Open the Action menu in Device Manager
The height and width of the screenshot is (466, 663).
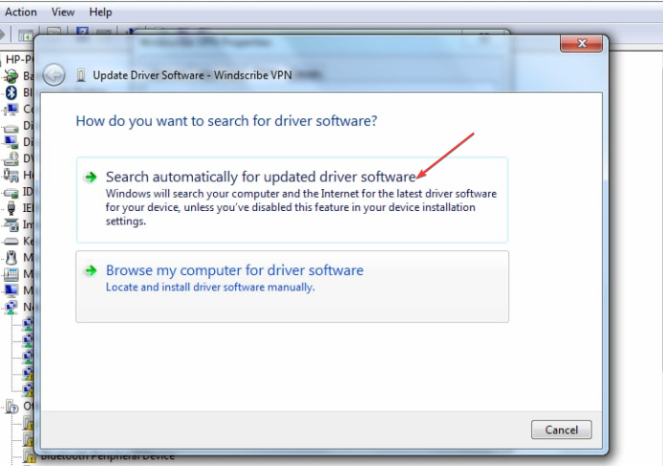(x=21, y=11)
